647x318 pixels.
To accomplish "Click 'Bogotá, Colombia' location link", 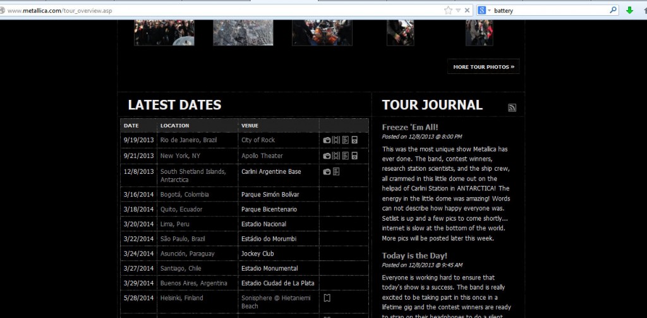I will click(x=184, y=195).
